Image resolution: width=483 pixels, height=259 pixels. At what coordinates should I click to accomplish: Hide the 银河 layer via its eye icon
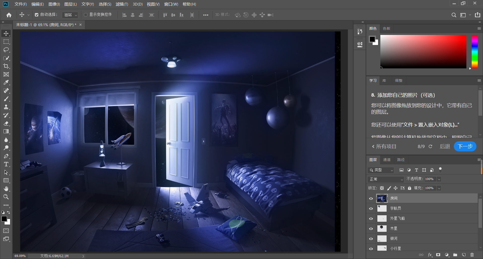tap(371, 239)
